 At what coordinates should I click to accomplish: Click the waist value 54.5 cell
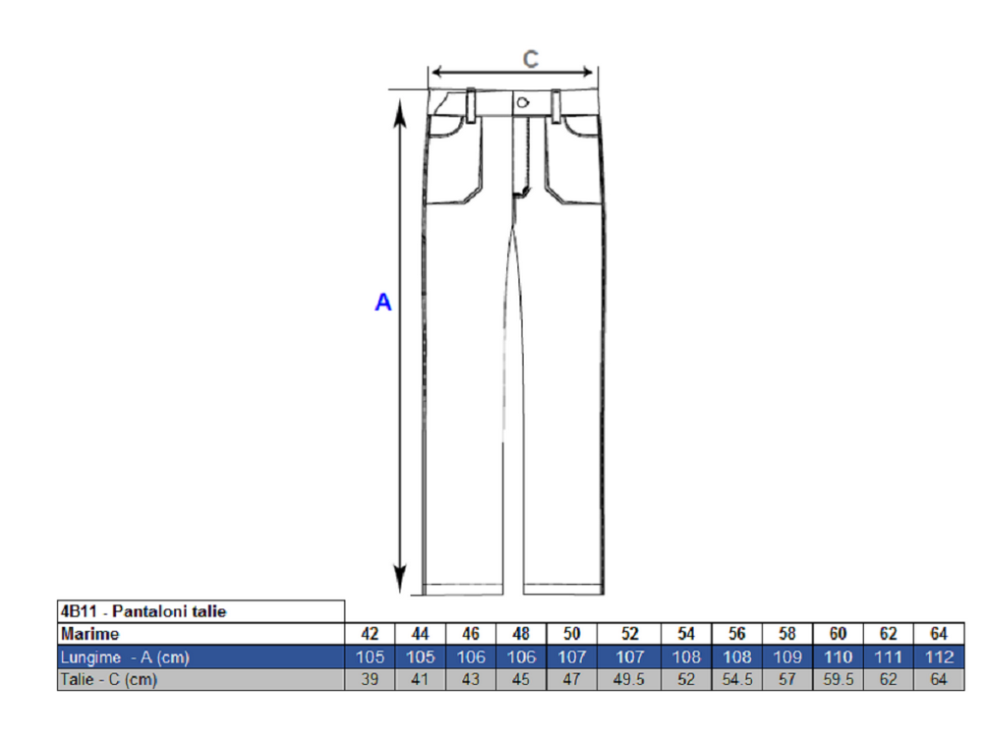pos(736,679)
